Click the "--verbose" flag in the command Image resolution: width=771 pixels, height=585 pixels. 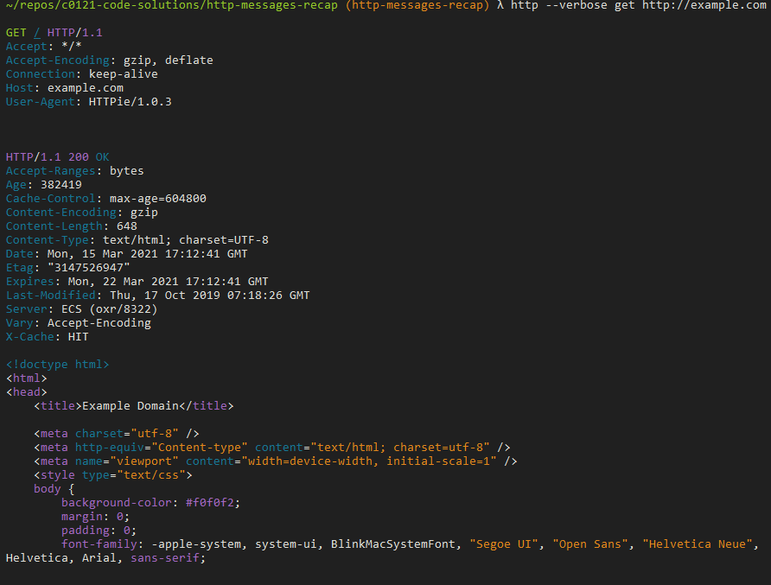click(577, 5)
